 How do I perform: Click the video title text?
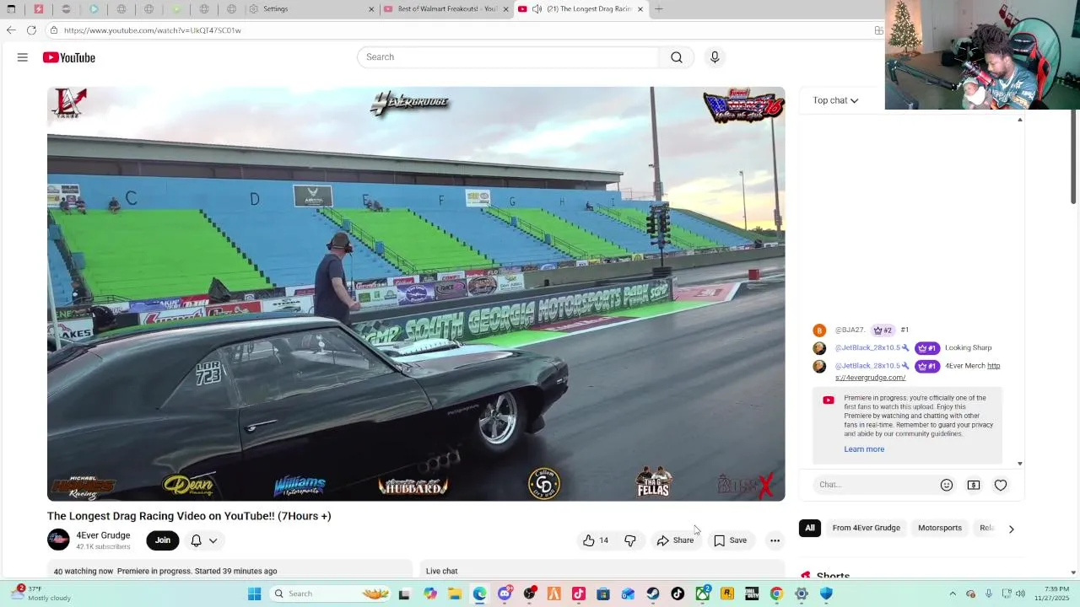tap(189, 516)
